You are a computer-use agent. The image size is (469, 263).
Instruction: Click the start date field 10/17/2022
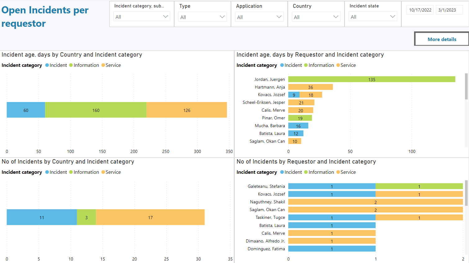tap(420, 10)
